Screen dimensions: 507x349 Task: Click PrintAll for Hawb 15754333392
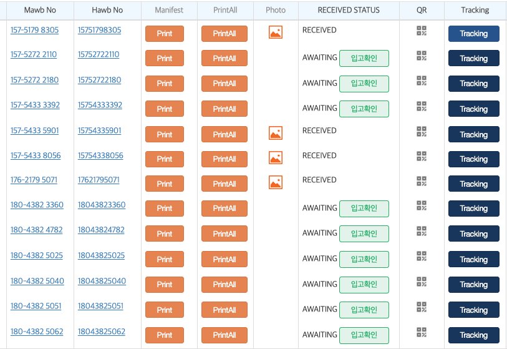click(225, 109)
